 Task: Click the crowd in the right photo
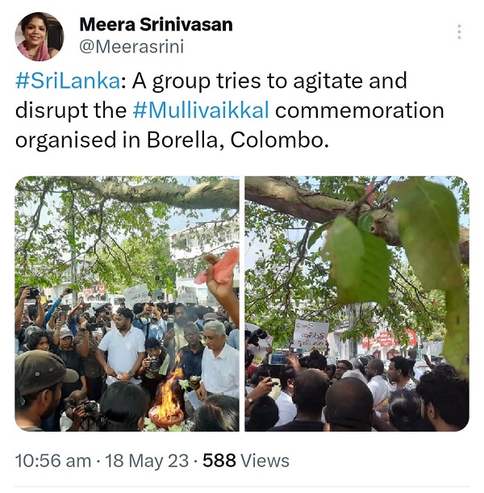click(357, 393)
